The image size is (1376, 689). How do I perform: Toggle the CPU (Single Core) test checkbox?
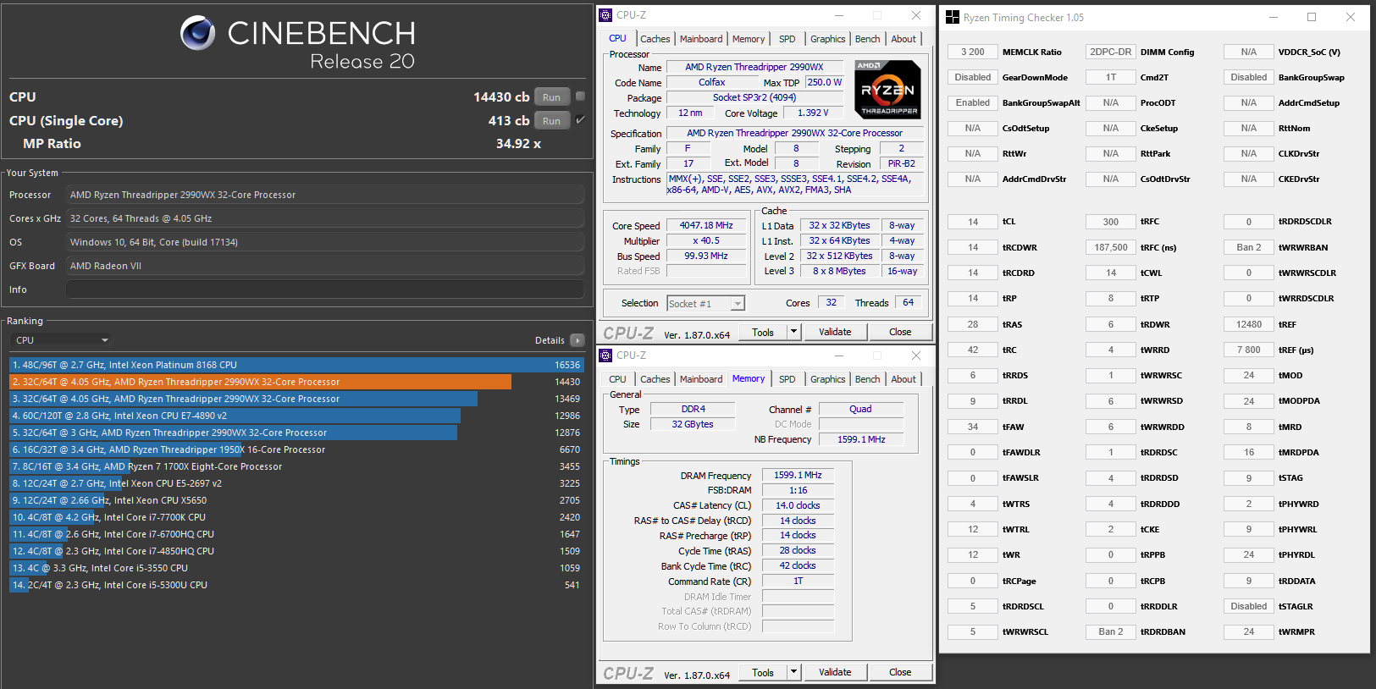click(x=581, y=120)
